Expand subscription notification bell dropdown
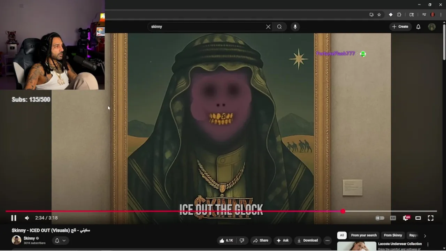Screen dimensions: 446x251 coord(60,240)
